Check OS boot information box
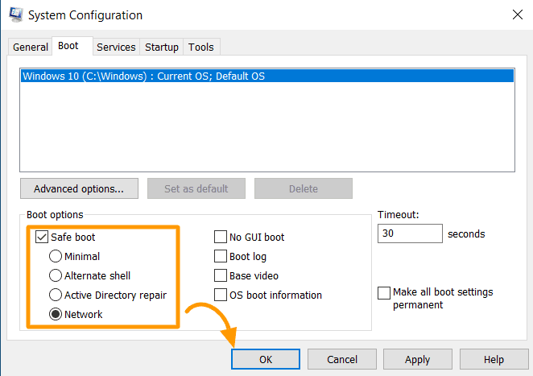The height and width of the screenshot is (376, 533). [221, 295]
